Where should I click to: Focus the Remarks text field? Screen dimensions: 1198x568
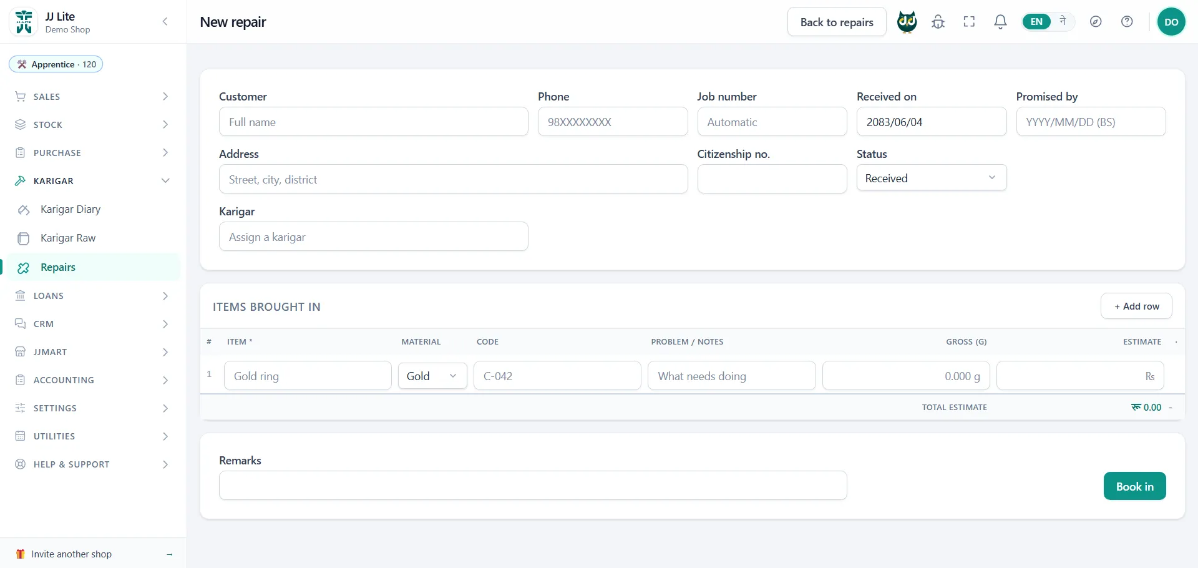point(533,485)
